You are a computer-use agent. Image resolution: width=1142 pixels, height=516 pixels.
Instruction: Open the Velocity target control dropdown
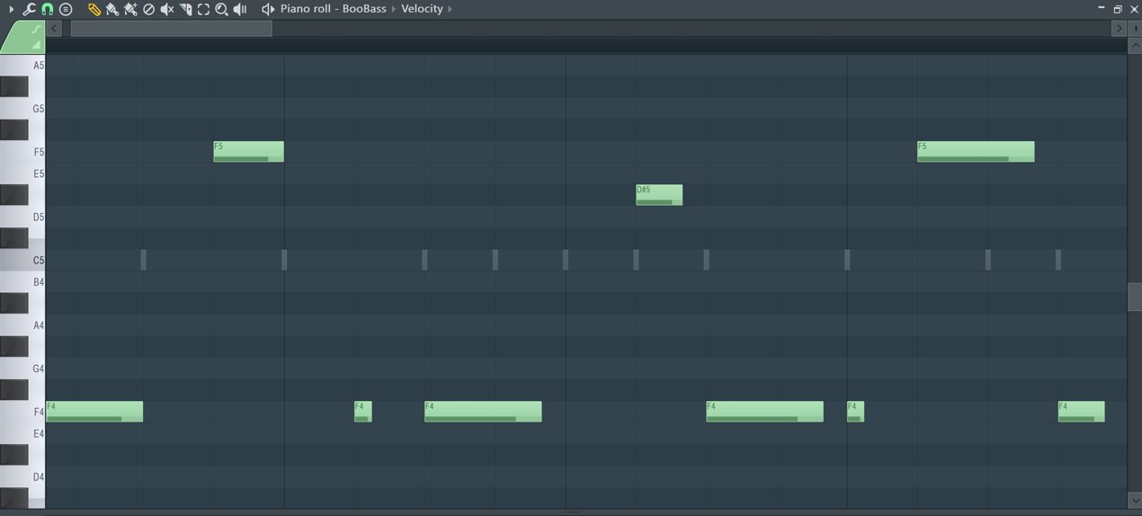tap(422, 9)
